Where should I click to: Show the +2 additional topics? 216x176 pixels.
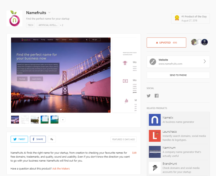(x=62, y=25)
